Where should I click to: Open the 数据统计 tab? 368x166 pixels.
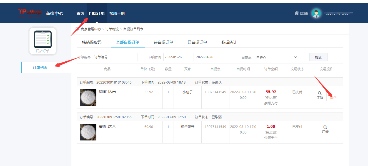[229, 42]
